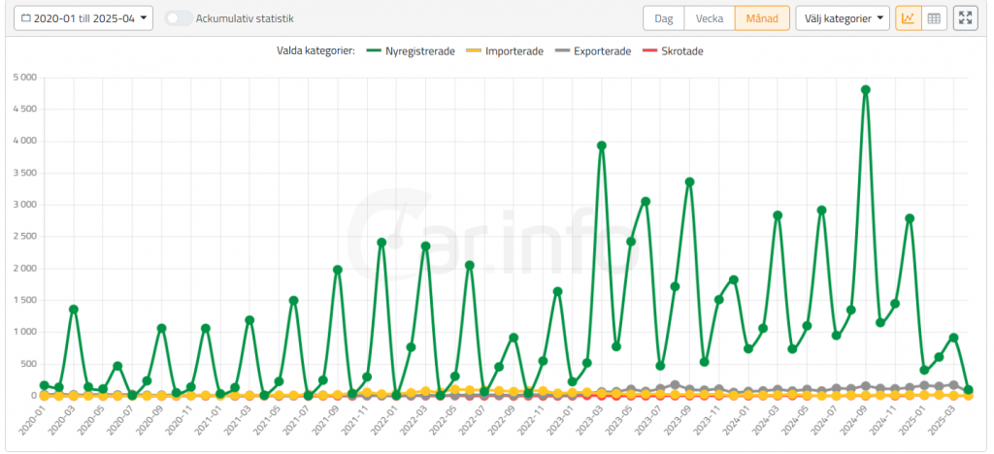Click the highest peak data point near 4800
The width and height of the screenshot is (994, 454).
(x=866, y=90)
